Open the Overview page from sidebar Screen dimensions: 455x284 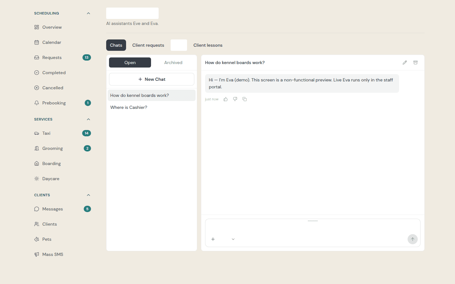[x=62, y=27]
